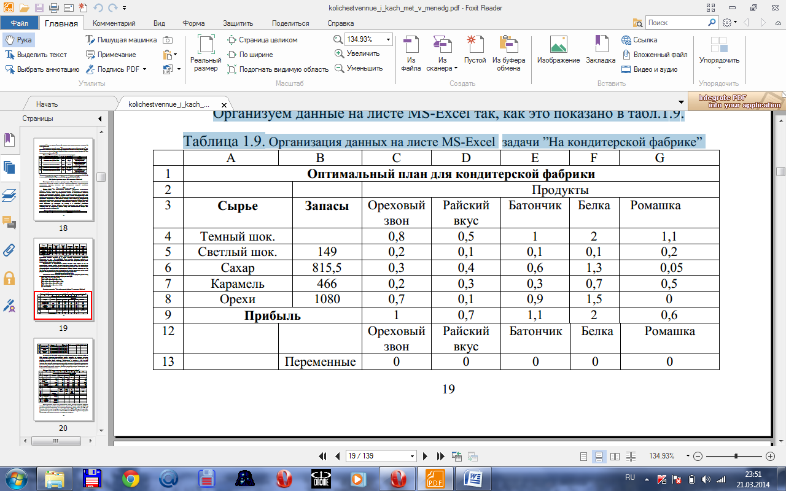This screenshot has height=491, width=786.
Task: Add a Примечание note
Action: click(x=111, y=55)
